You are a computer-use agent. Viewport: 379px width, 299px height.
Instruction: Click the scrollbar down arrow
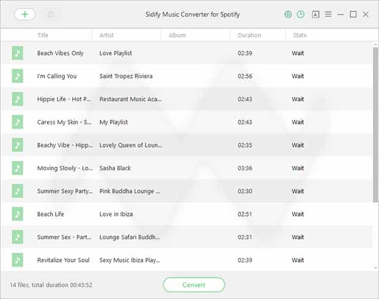click(x=375, y=268)
